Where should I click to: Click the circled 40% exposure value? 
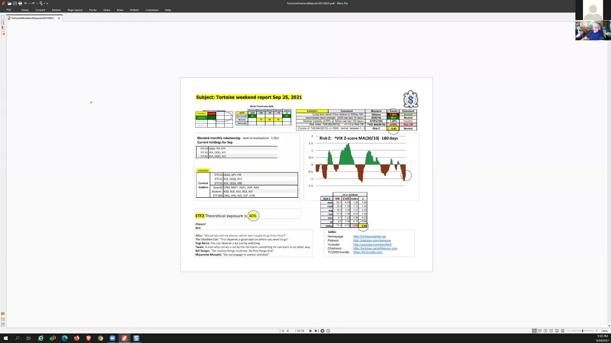click(253, 216)
